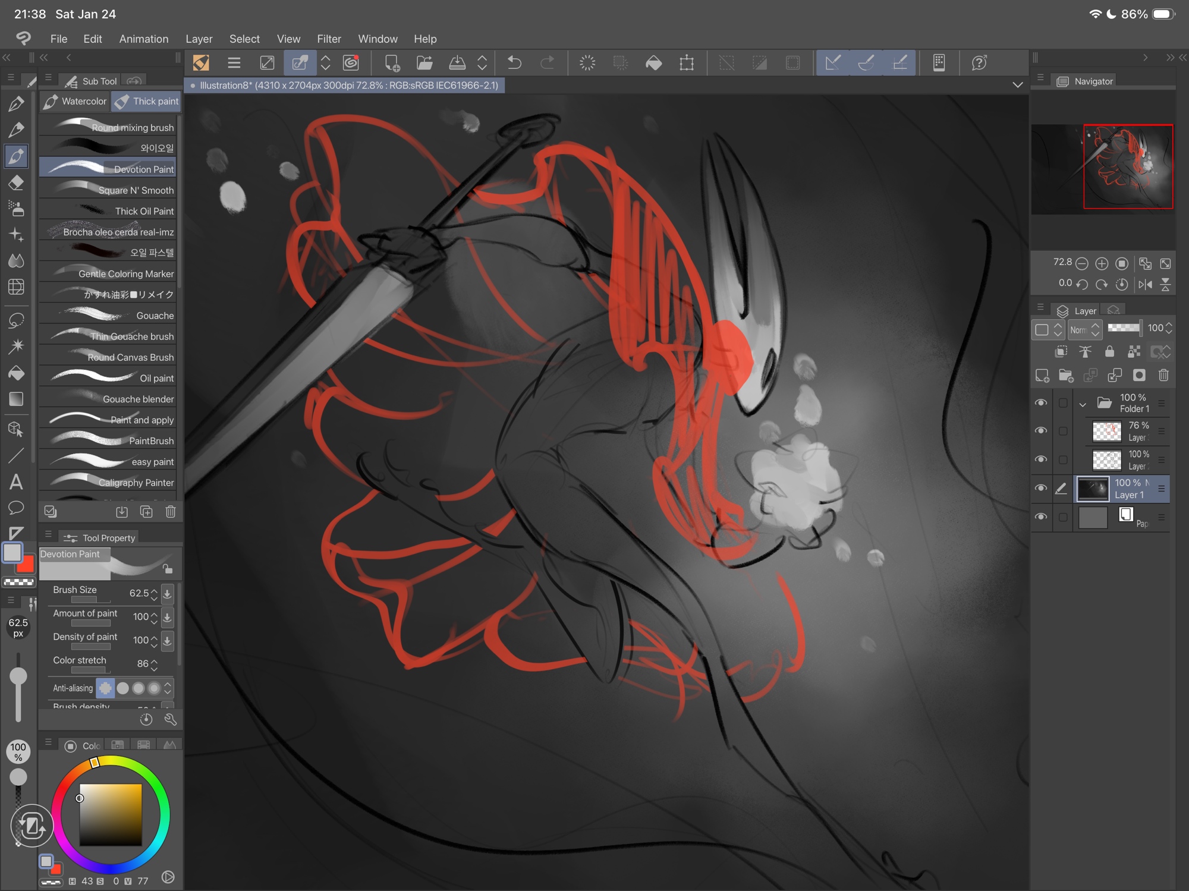Select the Fill bucket tool
This screenshot has width=1189, height=891.
[16, 373]
